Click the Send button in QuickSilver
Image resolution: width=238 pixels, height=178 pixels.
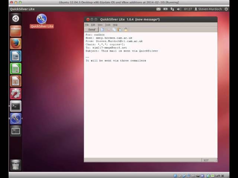[92, 30]
